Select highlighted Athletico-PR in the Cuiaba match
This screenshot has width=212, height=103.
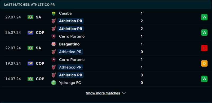click(70, 21)
